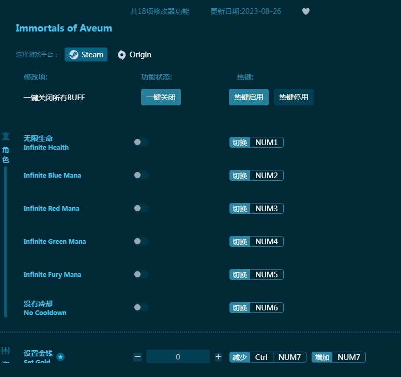Choose the Origin platform option

pos(134,55)
